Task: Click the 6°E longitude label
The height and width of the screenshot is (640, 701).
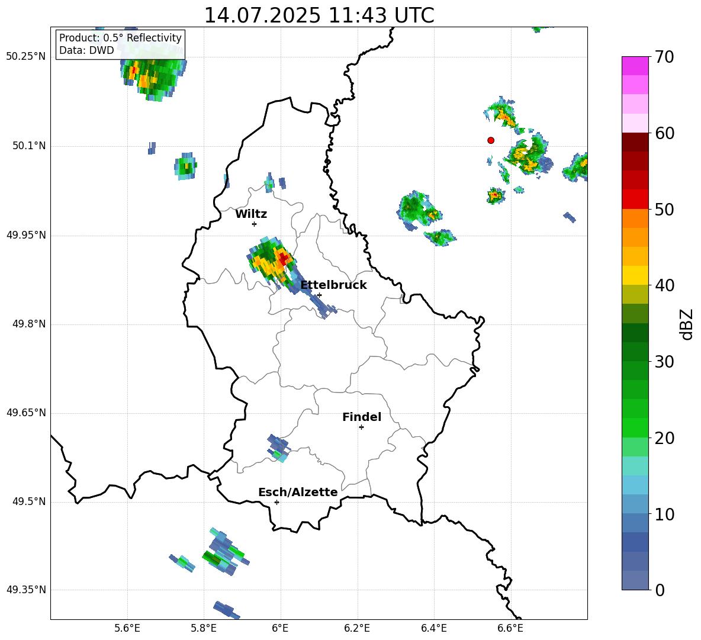Action: coord(280,628)
